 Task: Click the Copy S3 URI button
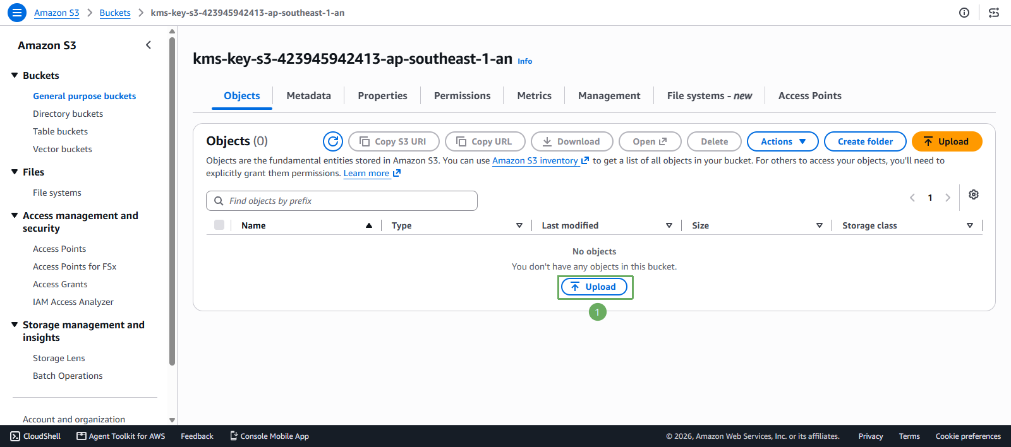[394, 141]
